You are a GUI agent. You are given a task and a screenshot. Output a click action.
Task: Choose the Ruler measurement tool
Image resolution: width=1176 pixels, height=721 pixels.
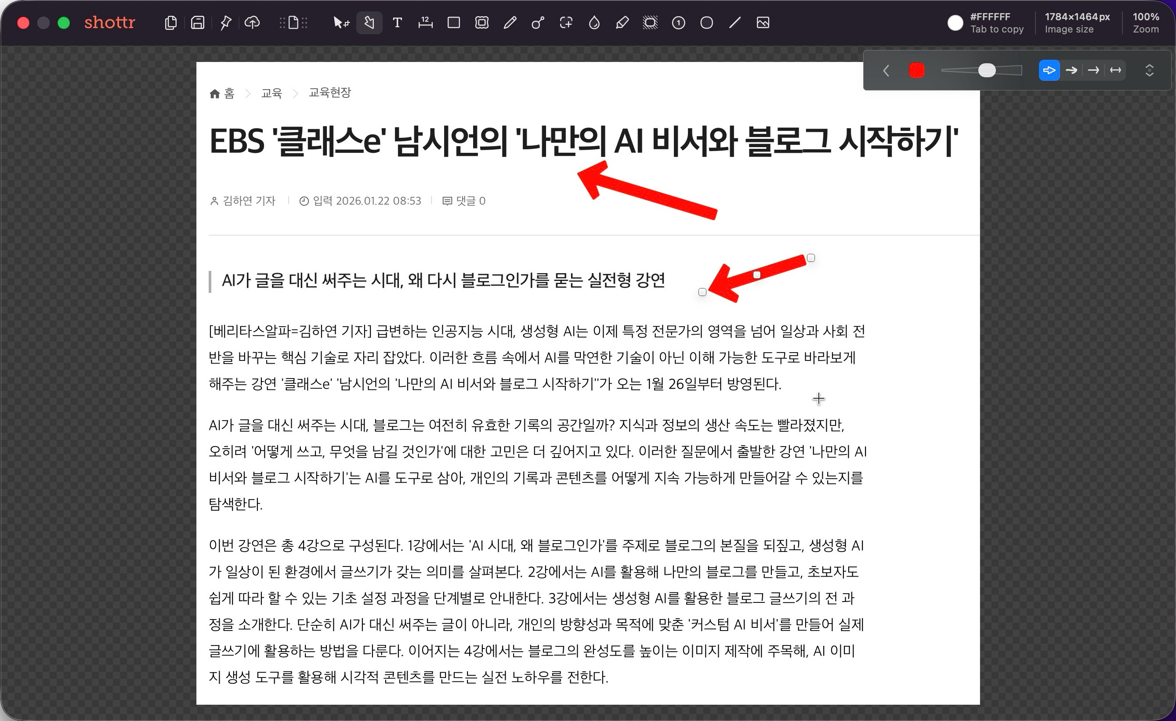pyautogui.click(x=425, y=22)
